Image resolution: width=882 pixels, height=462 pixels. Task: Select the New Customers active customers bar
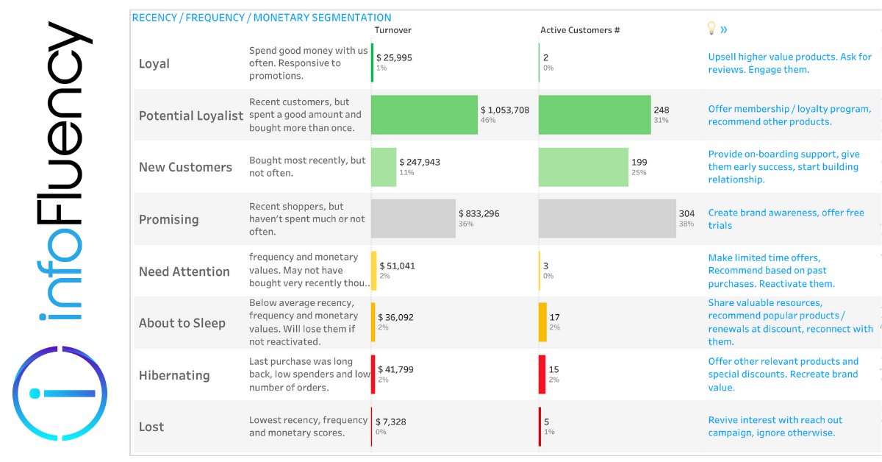(584, 167)
